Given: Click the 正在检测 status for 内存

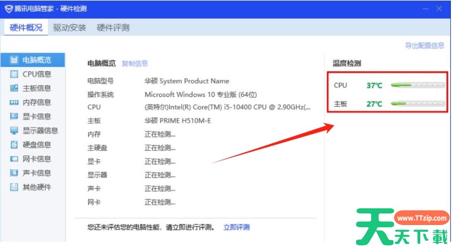Looking at the screenshot, I should pos(160,134).
